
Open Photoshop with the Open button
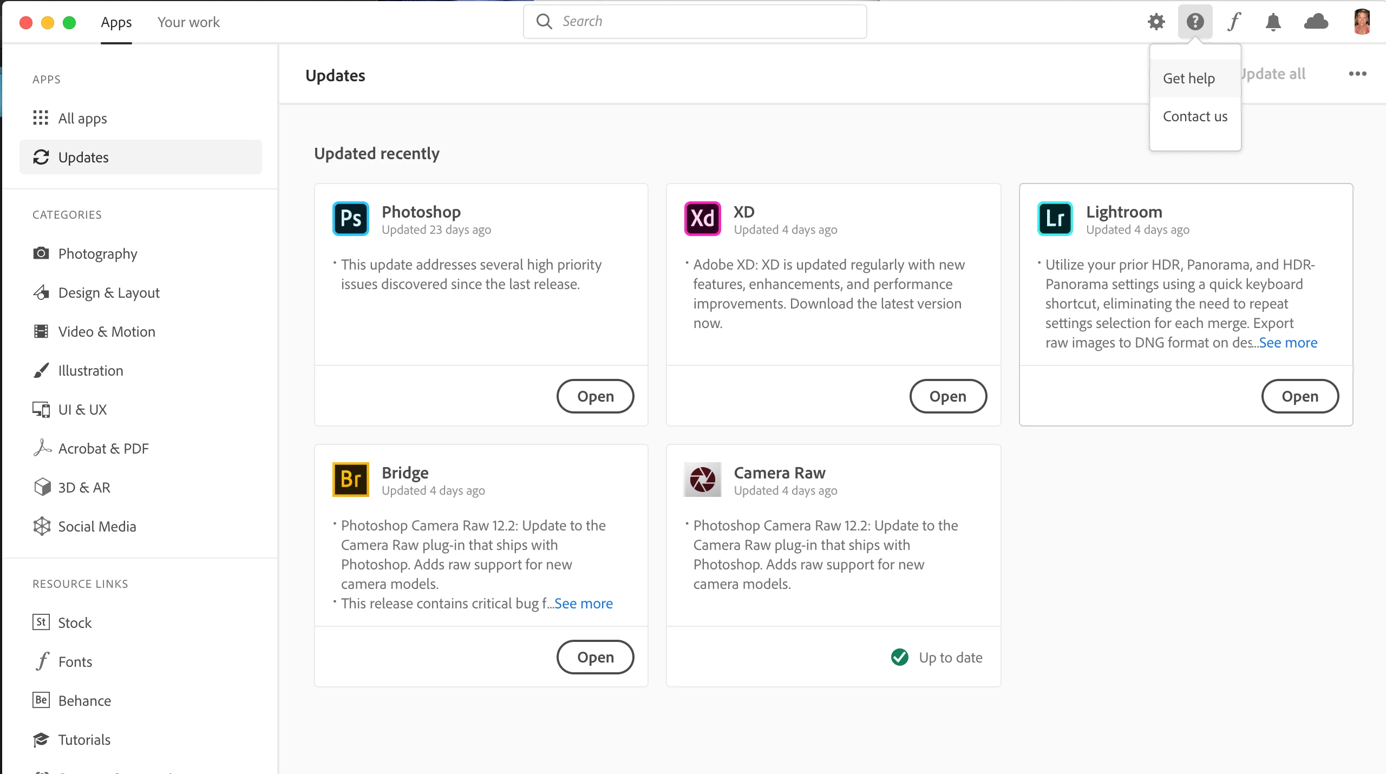point(596,396)
